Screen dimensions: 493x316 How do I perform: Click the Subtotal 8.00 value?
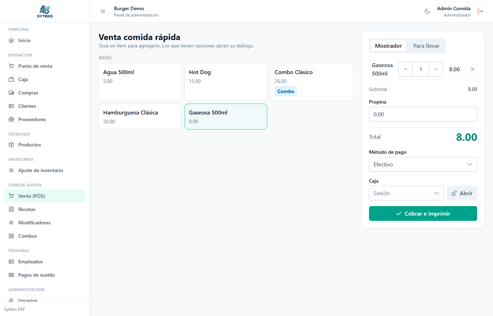tap(473, 89)
